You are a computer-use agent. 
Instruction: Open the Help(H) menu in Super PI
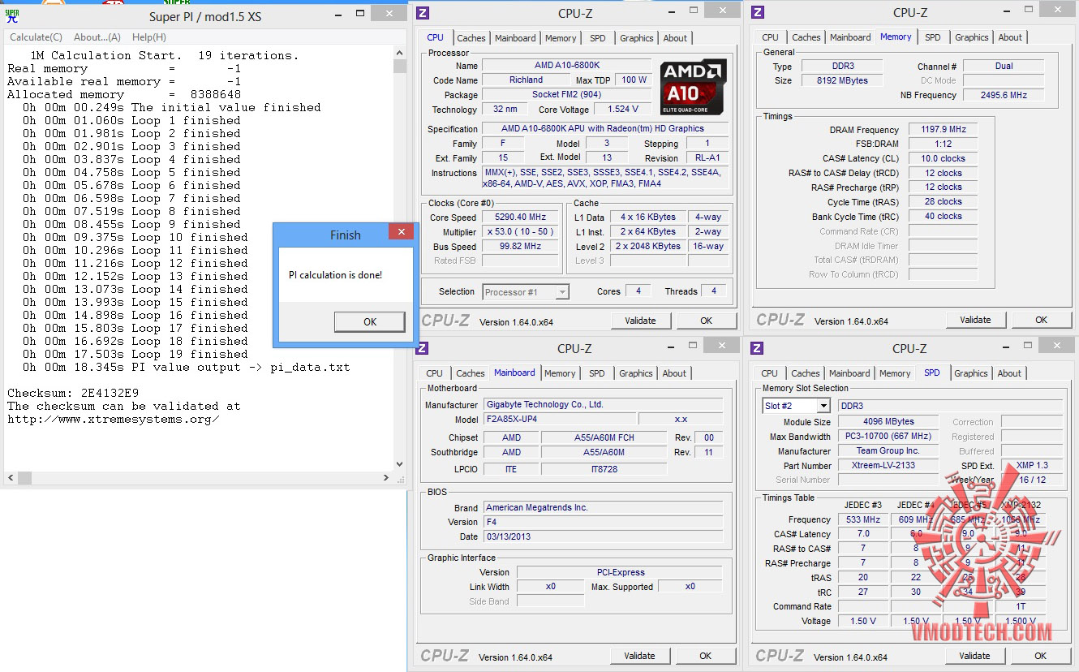[x=149, y=37]
